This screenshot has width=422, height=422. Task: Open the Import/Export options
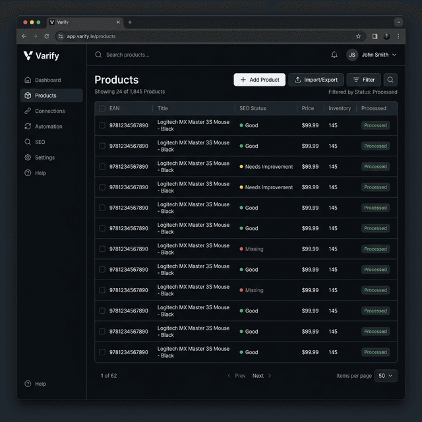316,80
